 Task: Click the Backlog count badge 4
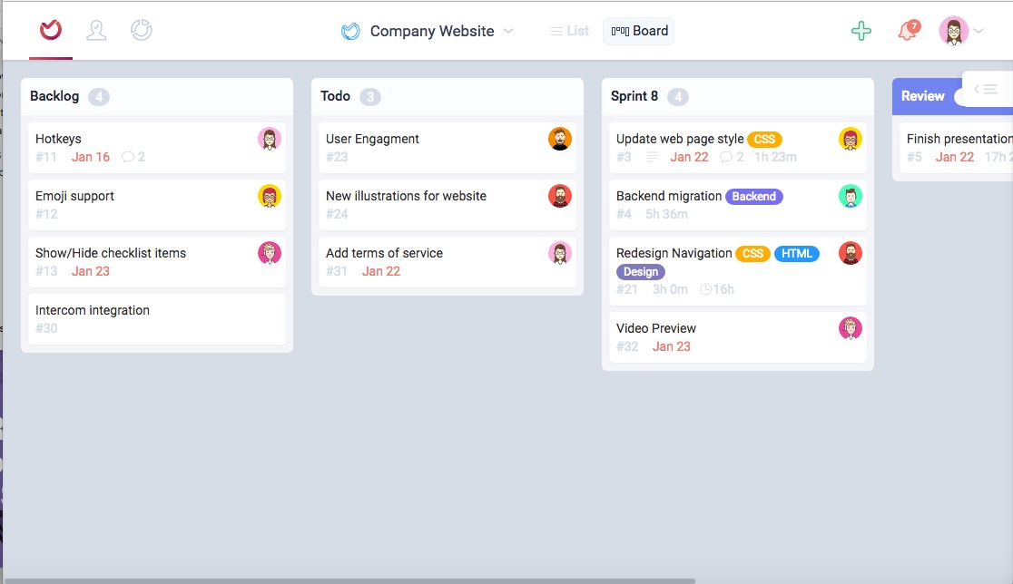coord(99,97)
